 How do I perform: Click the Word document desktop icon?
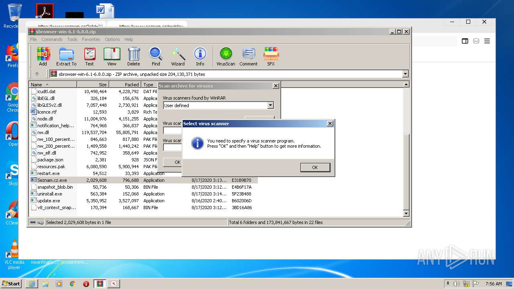105,11
